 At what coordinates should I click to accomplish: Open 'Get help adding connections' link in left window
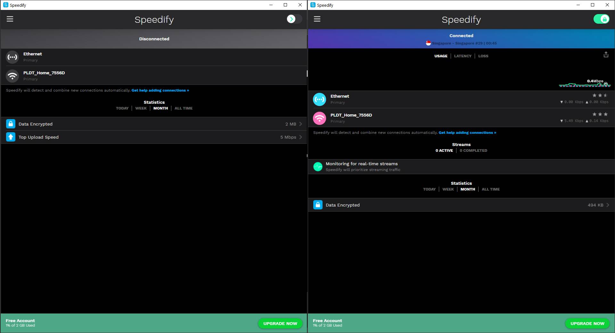(160, 90)
